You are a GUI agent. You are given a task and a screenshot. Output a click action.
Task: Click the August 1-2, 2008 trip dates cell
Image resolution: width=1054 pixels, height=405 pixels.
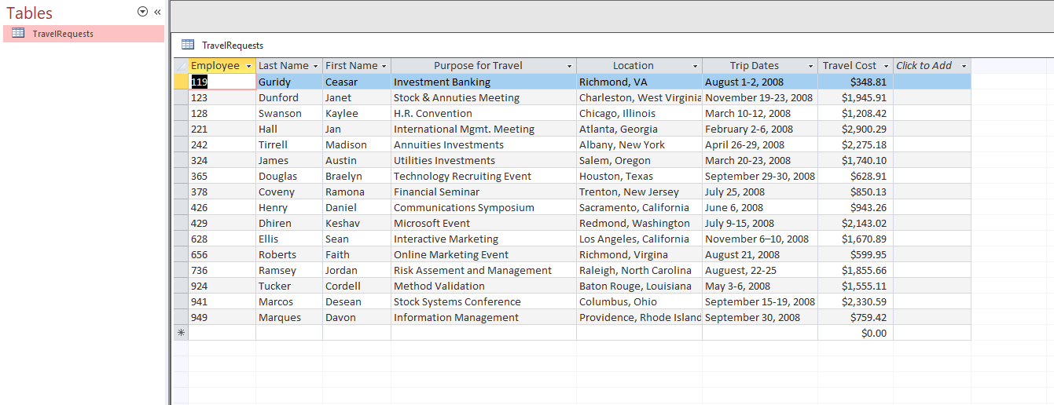point(760,82)
